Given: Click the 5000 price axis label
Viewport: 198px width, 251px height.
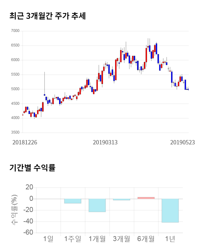Looking at the screenshot, I should pyautogui.click(x=15, y=89).
